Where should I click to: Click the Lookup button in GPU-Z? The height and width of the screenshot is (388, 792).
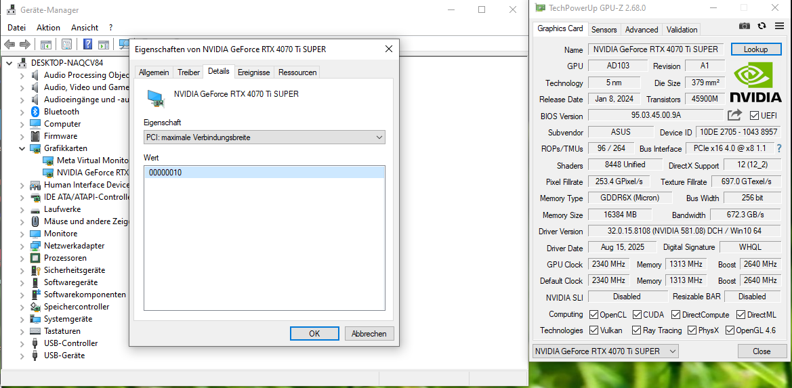pyautogui.click(x=756, y=49)
